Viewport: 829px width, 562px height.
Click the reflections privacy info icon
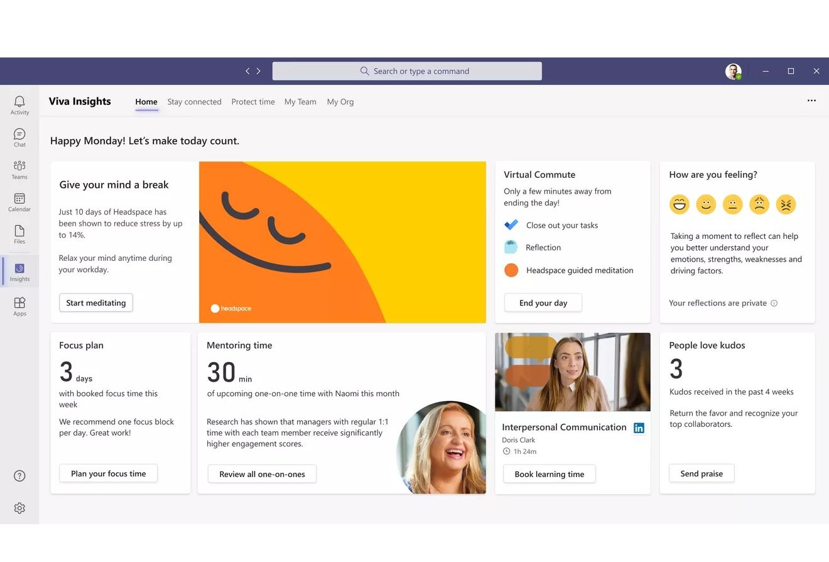pyautogui.click(x=774, y=303)
